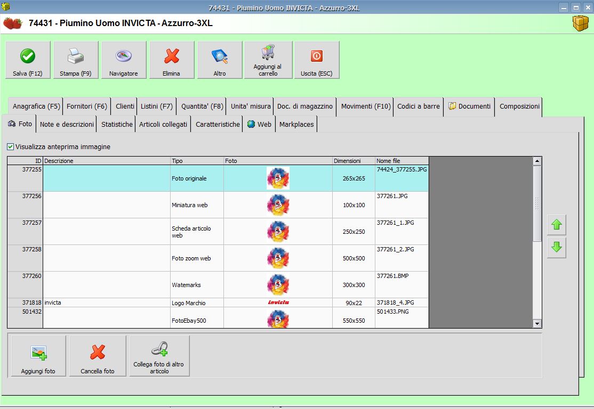Move photo up with green arrow
The height and width of the screenshot is (409, 594).
click(557, 225)
